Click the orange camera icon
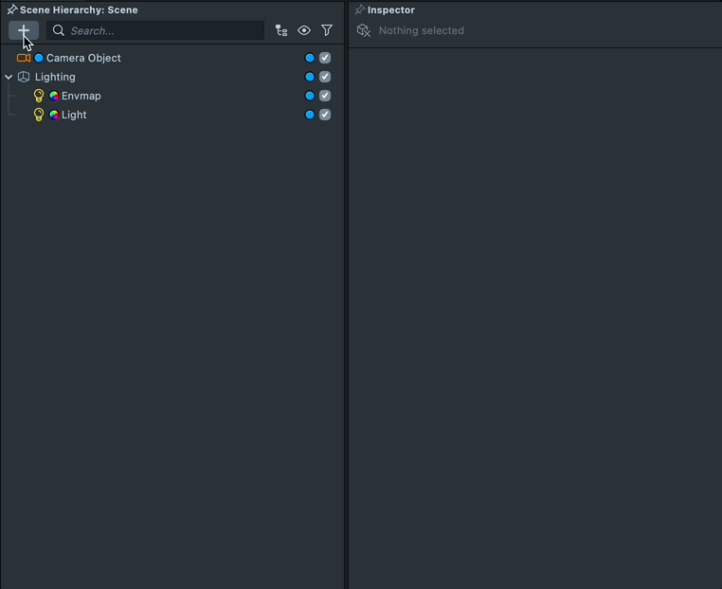This screenshot has width=722, height=589. 24,58
